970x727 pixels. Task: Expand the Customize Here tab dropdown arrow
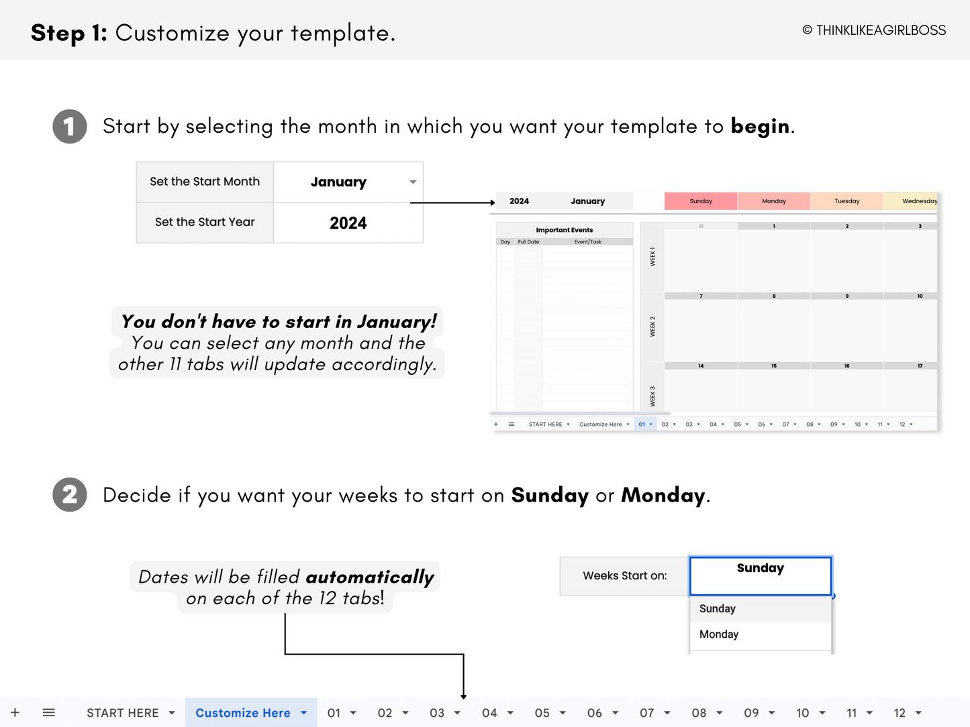[303, 712]
